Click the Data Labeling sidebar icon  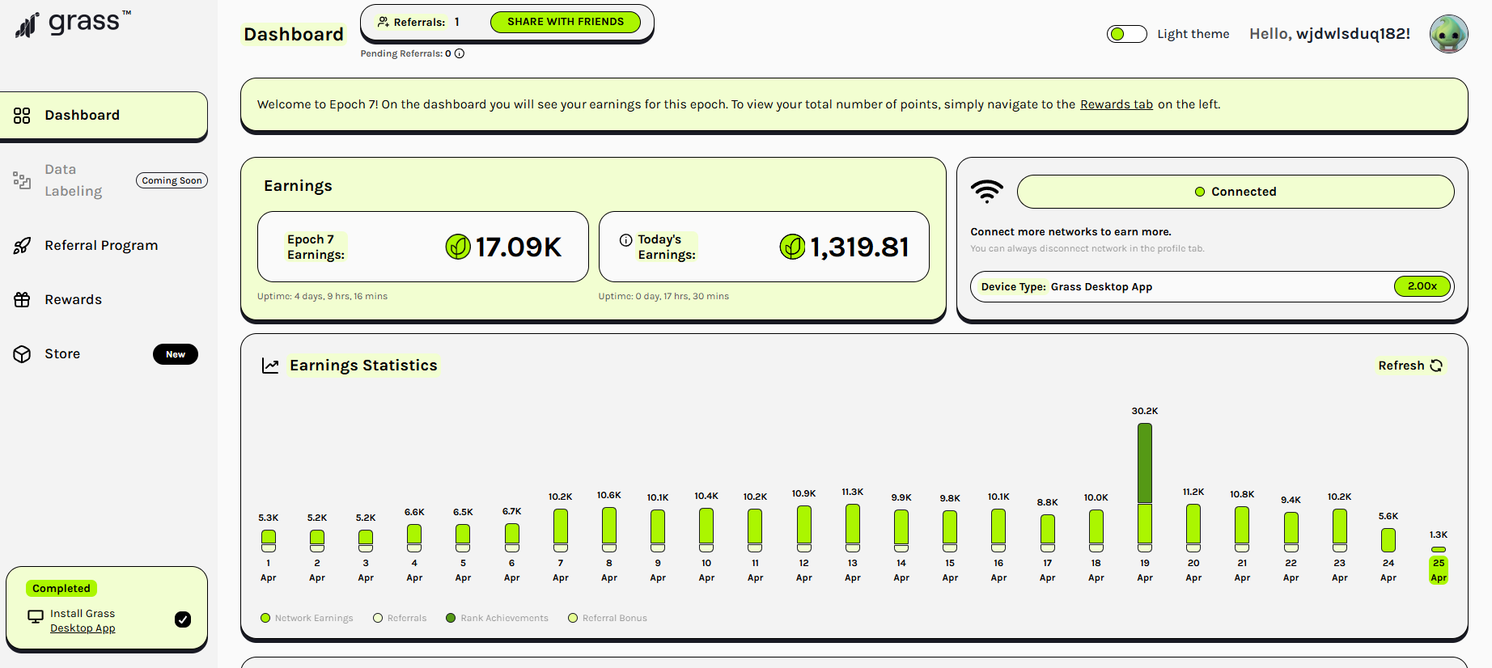[x=22, y=180]
